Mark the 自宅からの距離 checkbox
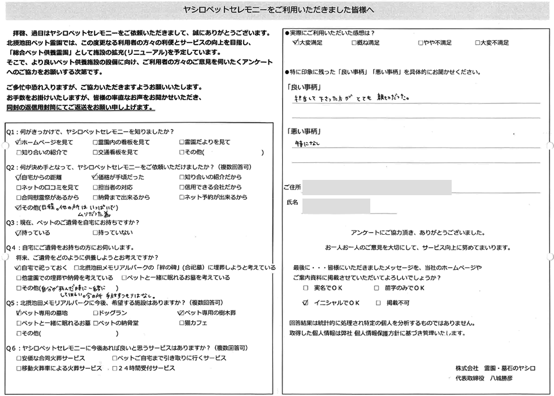 19,177
